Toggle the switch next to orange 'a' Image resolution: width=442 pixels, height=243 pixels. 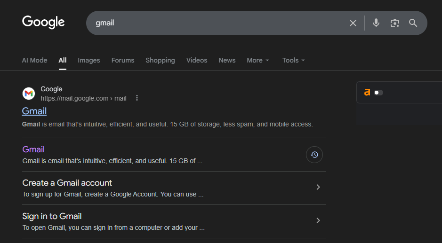pos(378,93)
